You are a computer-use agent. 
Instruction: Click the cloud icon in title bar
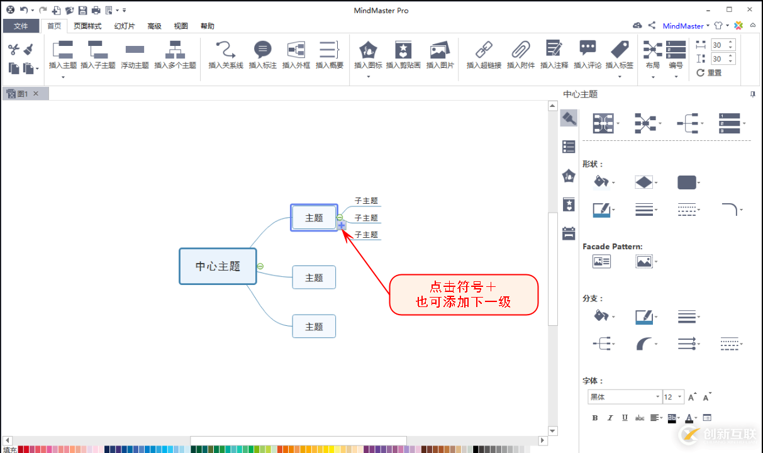click(x=637, y=26)
